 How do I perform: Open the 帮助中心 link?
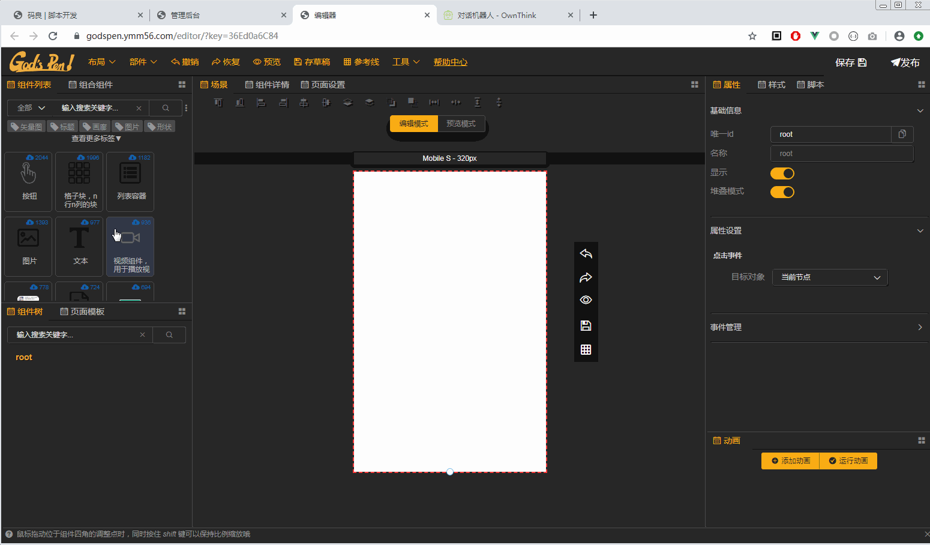click(x=451, y=62)
